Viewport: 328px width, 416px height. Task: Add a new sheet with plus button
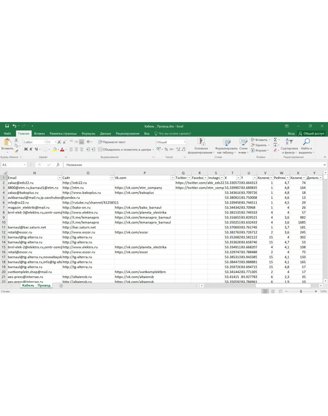[61, 286]
